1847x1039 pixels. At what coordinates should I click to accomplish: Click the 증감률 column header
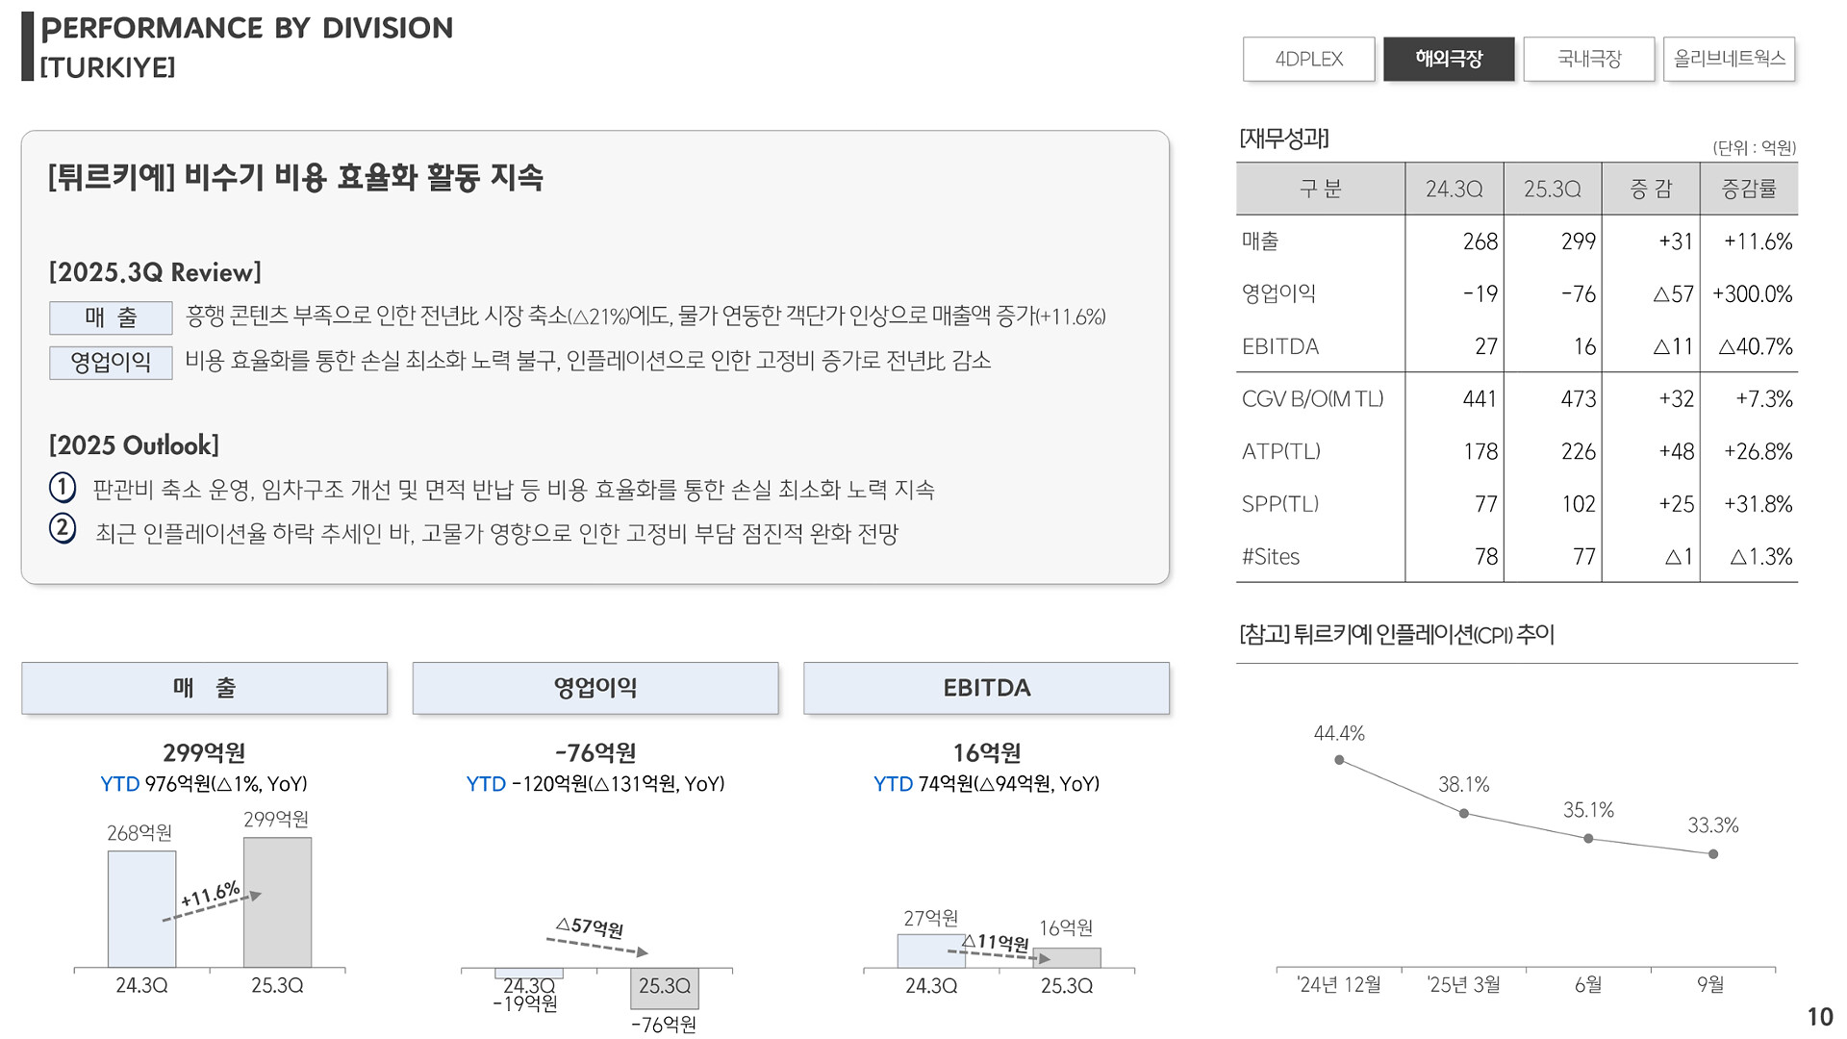pyautogui.click(x=1748, y=190)
